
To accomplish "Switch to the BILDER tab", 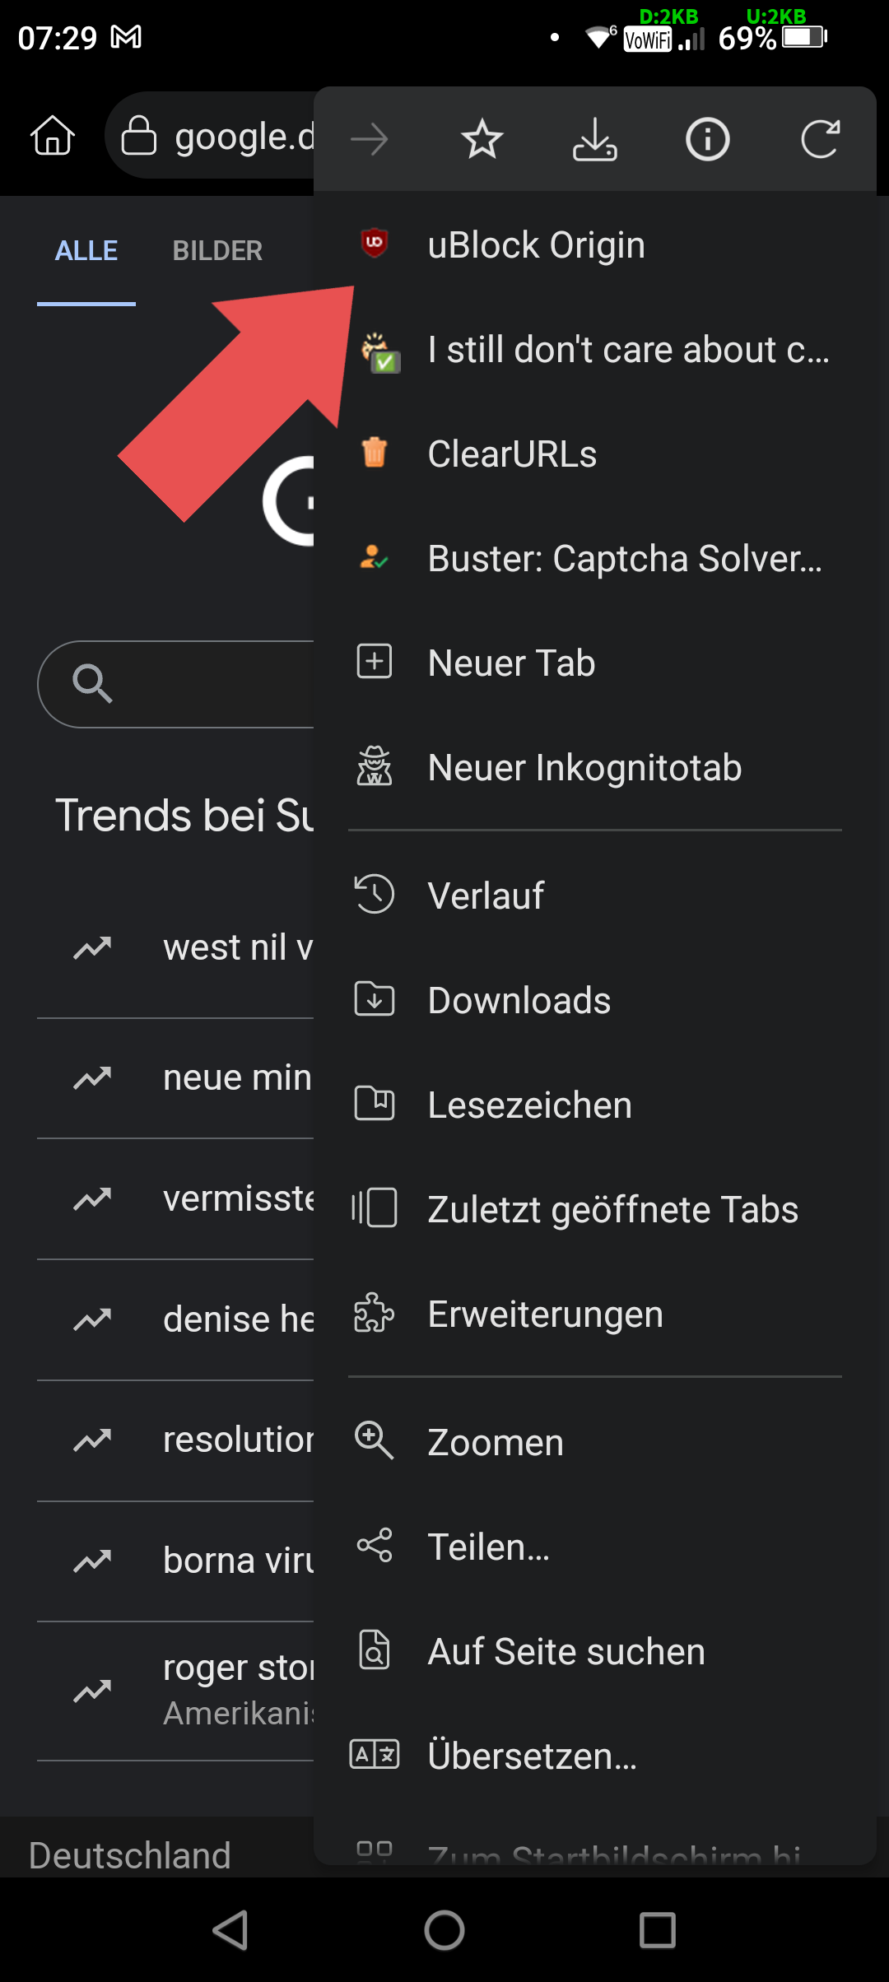I will (217, 250).
